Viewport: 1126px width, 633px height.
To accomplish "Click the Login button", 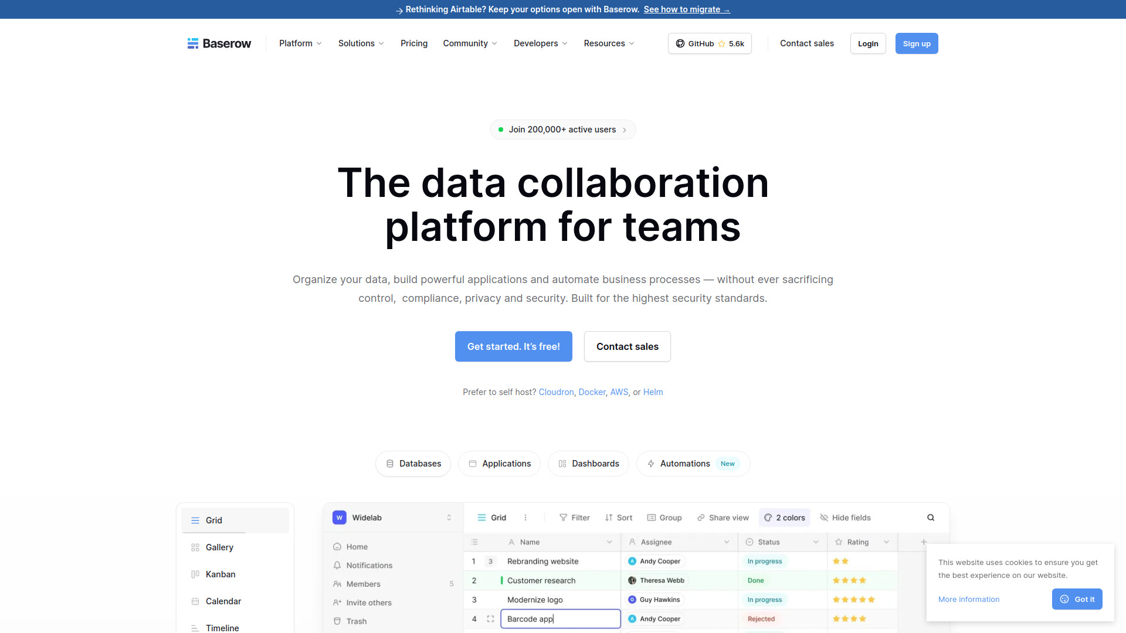I will [x=868, y=43].
